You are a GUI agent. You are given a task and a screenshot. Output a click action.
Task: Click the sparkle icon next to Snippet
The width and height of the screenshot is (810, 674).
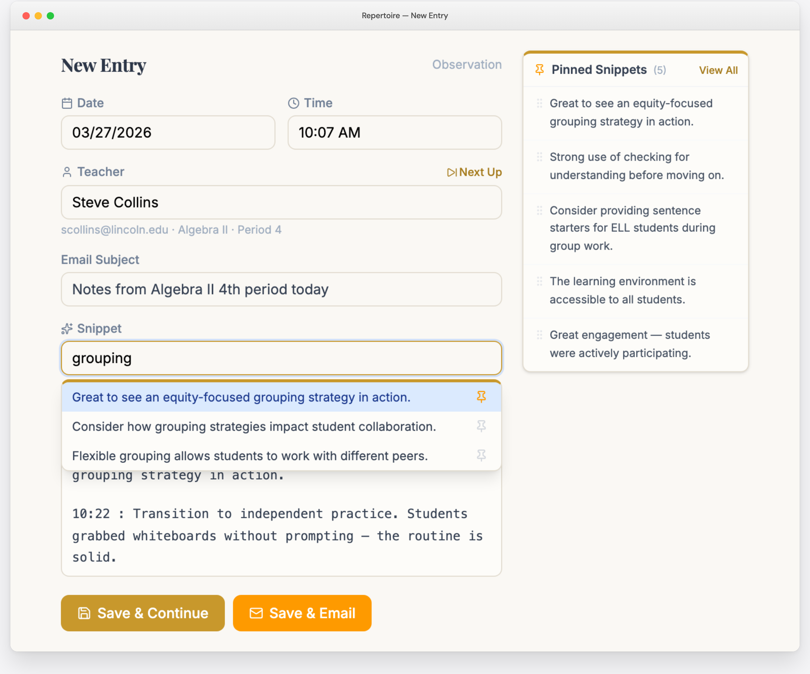click(67, 329)
